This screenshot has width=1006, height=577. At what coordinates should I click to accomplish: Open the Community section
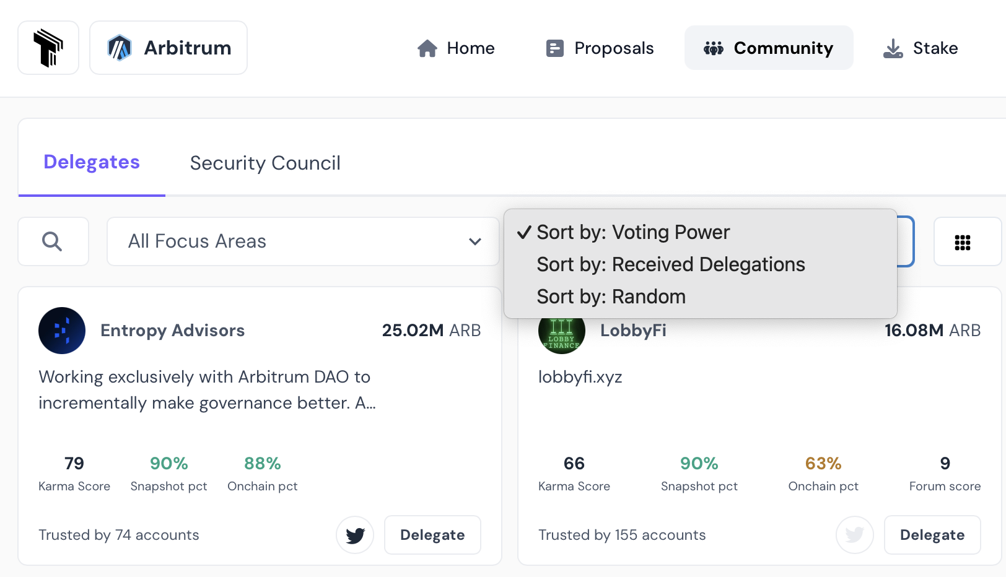pyautogui.click(x=768, y=48)
